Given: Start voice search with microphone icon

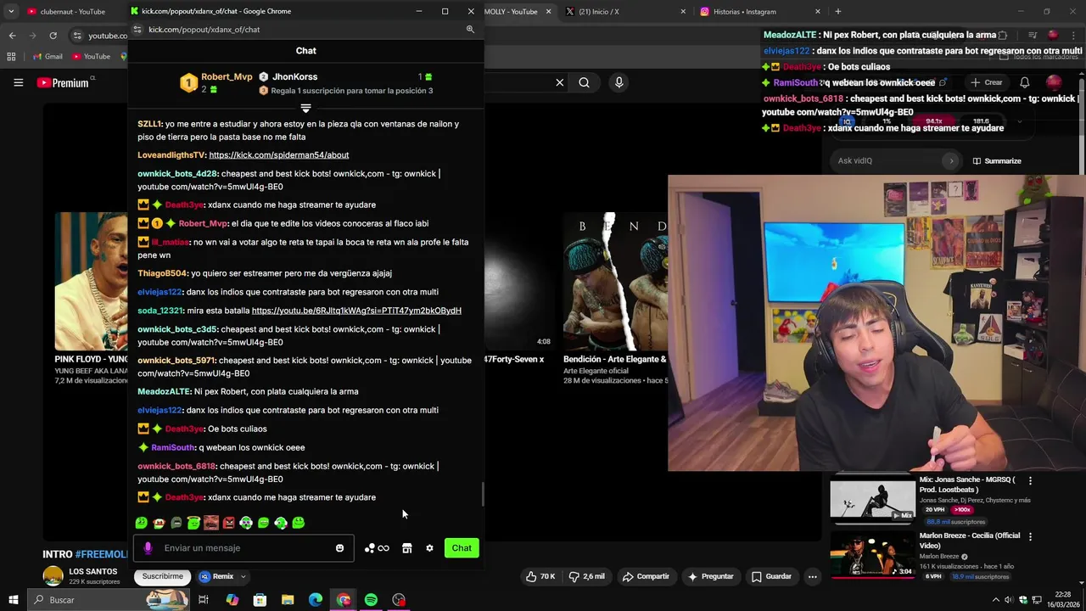Looking at the screenshot, I should click(x=619, y=82).
